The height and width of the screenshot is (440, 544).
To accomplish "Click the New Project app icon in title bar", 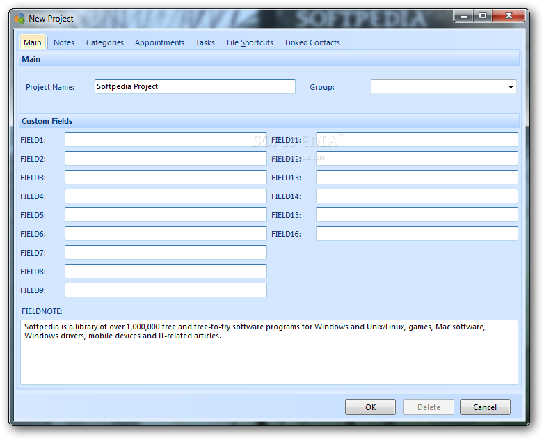I will (x=19, y=18).
